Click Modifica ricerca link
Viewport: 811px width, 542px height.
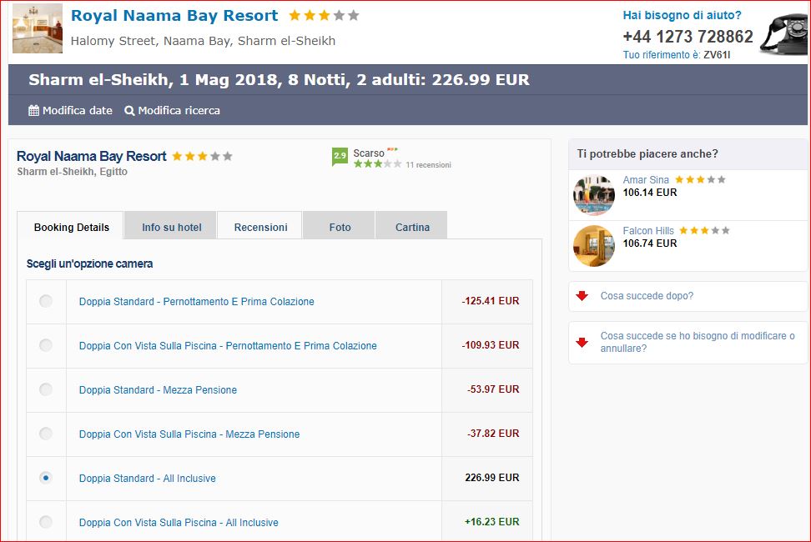[179, 111]
